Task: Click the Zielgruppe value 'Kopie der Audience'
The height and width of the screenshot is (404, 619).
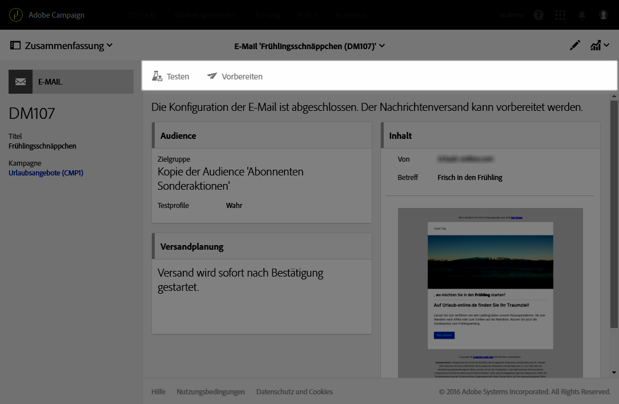Action: tap(231, 179)
